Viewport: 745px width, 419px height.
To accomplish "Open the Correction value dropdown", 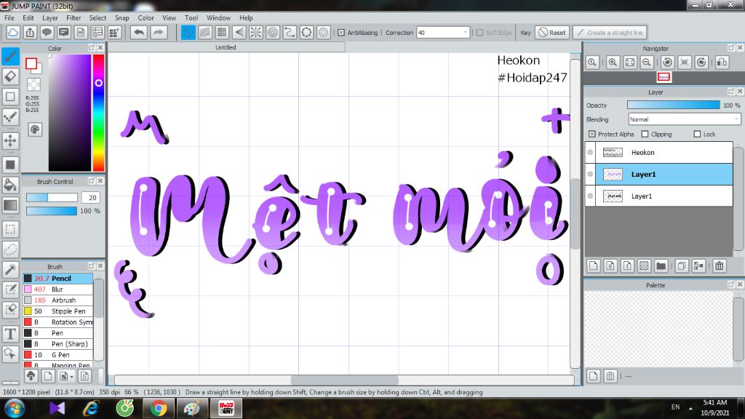I will [465, 33].
